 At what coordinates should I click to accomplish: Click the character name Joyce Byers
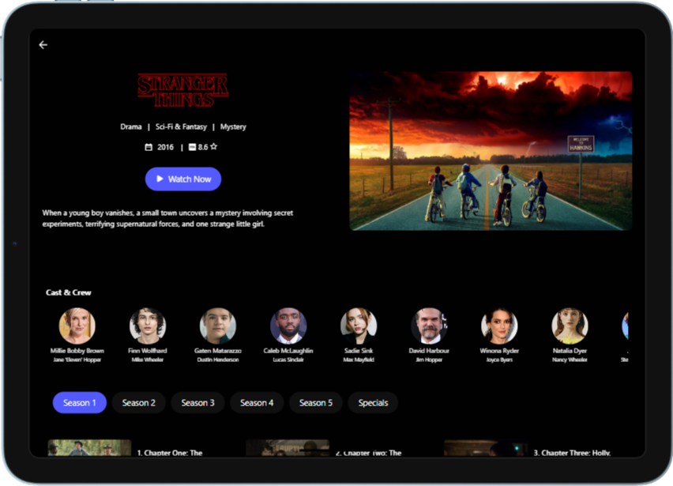click(x=499, y=360)
